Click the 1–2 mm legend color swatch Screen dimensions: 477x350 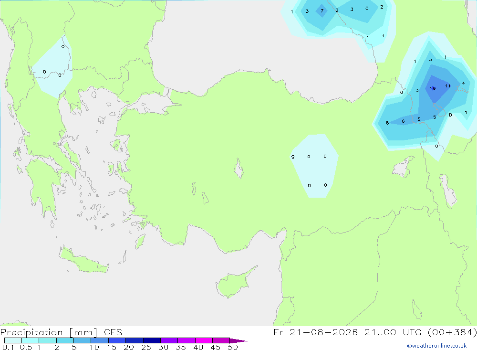click(48, 340)
